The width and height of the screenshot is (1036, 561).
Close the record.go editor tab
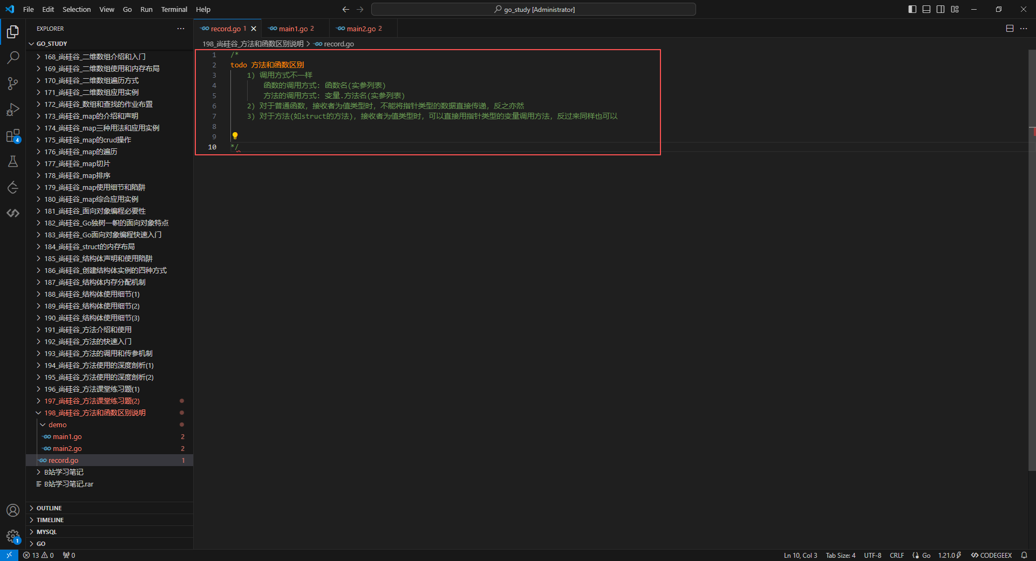(x=254, y=29)
